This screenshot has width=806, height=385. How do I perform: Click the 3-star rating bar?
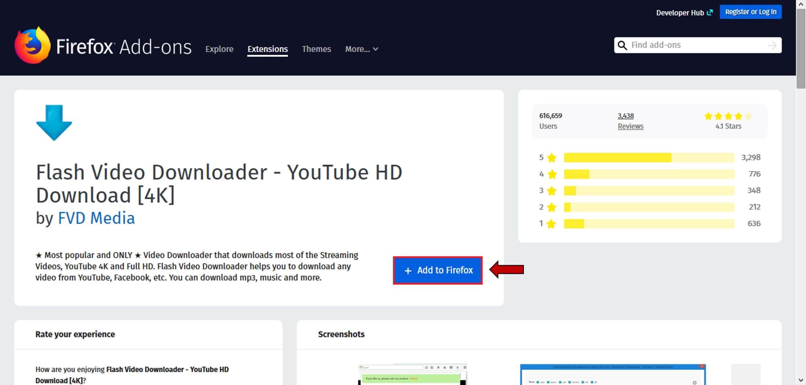click(x=649, y=191)
